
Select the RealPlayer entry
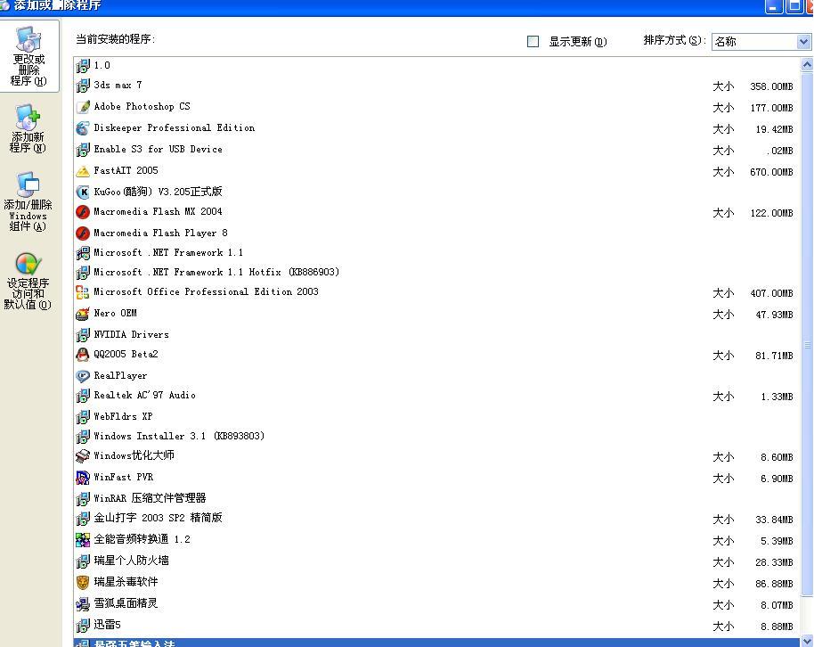click(436, 376)
